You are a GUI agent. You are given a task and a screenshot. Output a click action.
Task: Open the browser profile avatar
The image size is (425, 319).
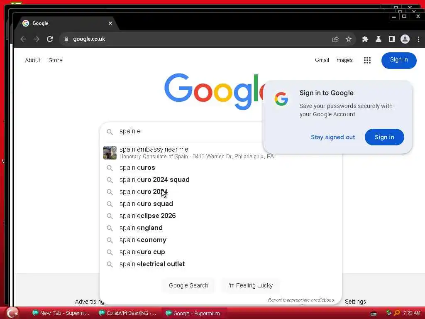click(x=405, y=39)
